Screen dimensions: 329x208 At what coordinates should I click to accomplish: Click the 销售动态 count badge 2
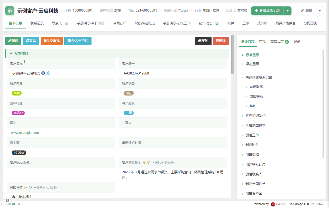(x=217, y=24)
